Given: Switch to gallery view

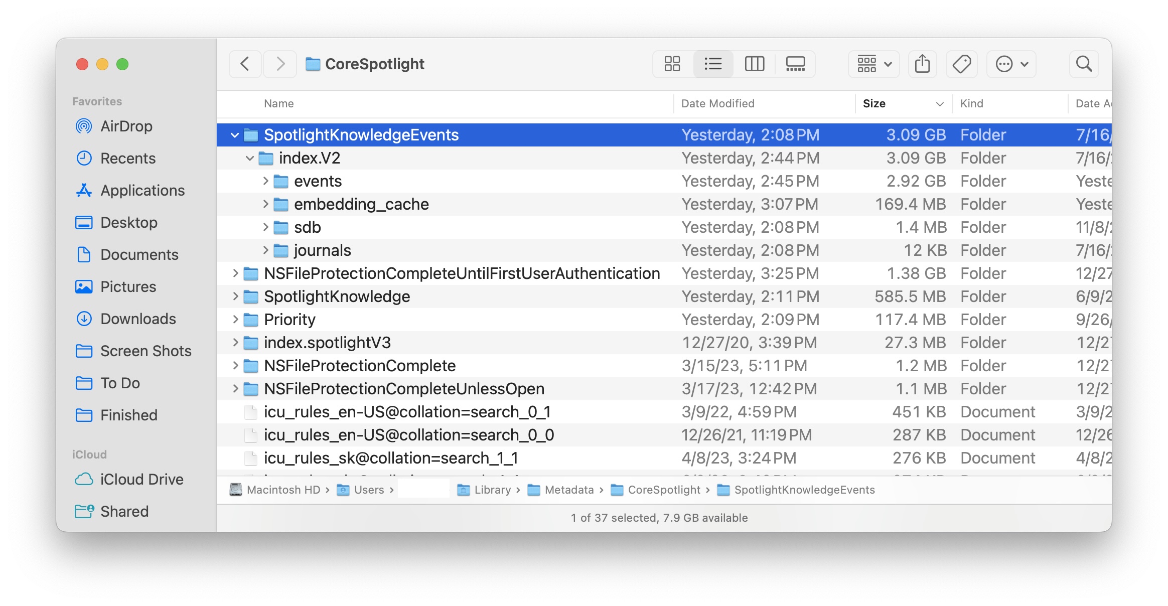Looking at the screenshot, I should click(796, 64).
